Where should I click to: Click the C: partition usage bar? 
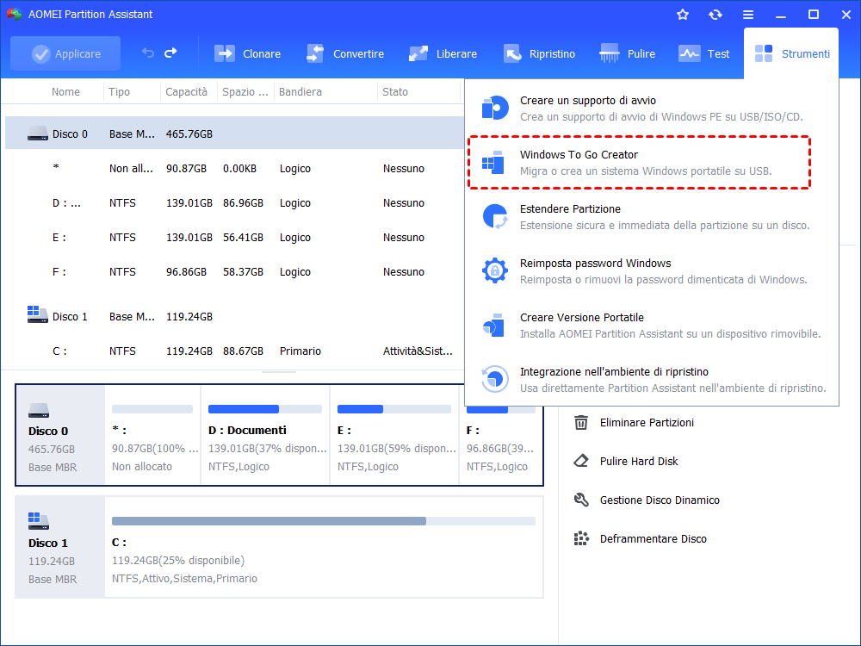tap(323, 521)
